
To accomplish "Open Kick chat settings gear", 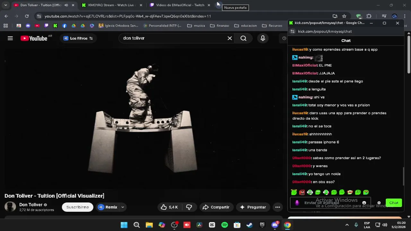I will pyautogui.click(x=379, y=203).
